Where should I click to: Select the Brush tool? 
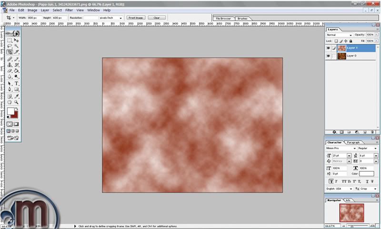coord(16,59)
